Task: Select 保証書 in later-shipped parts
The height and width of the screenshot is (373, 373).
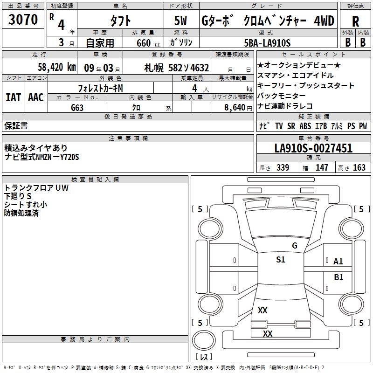Action: (x=16, y=125)
